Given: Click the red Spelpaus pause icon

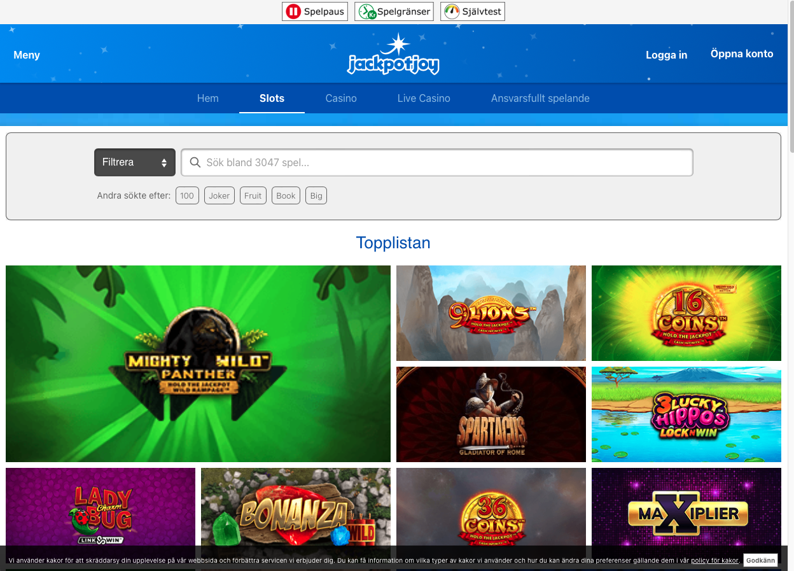Looking at the screenshot, I should (293, 11).
